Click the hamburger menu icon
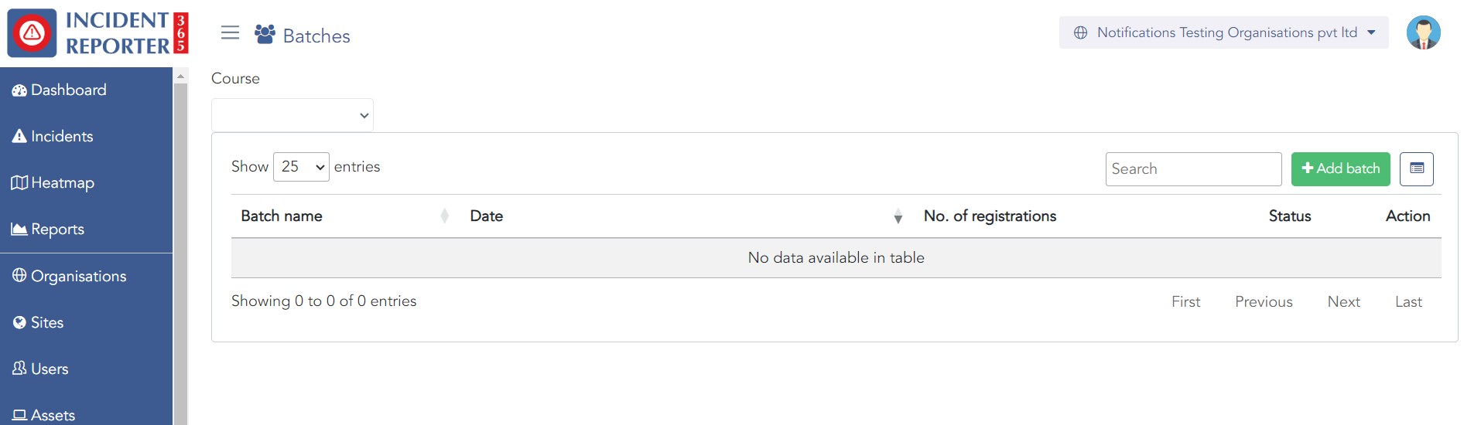The height and width of the screenshot is (425, 1481). click(x=230, y=32)
